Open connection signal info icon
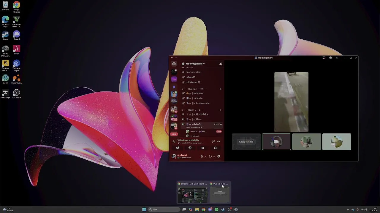Image resolution: width=380 pixels, height=213 pixels. pos(174,142)
